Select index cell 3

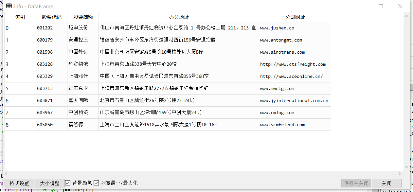point(20,64)
